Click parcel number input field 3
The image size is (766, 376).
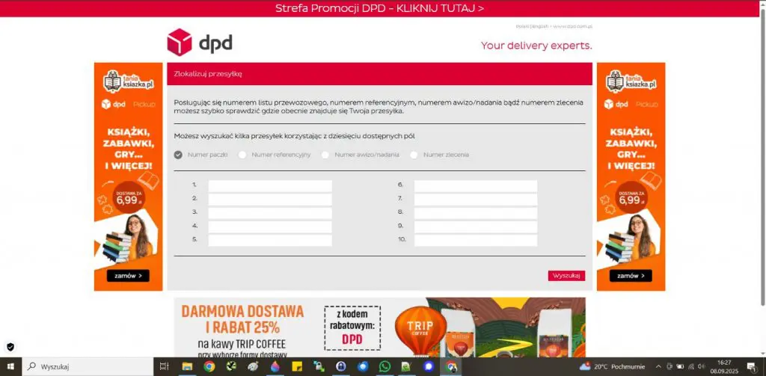click(x=270, y=213)
